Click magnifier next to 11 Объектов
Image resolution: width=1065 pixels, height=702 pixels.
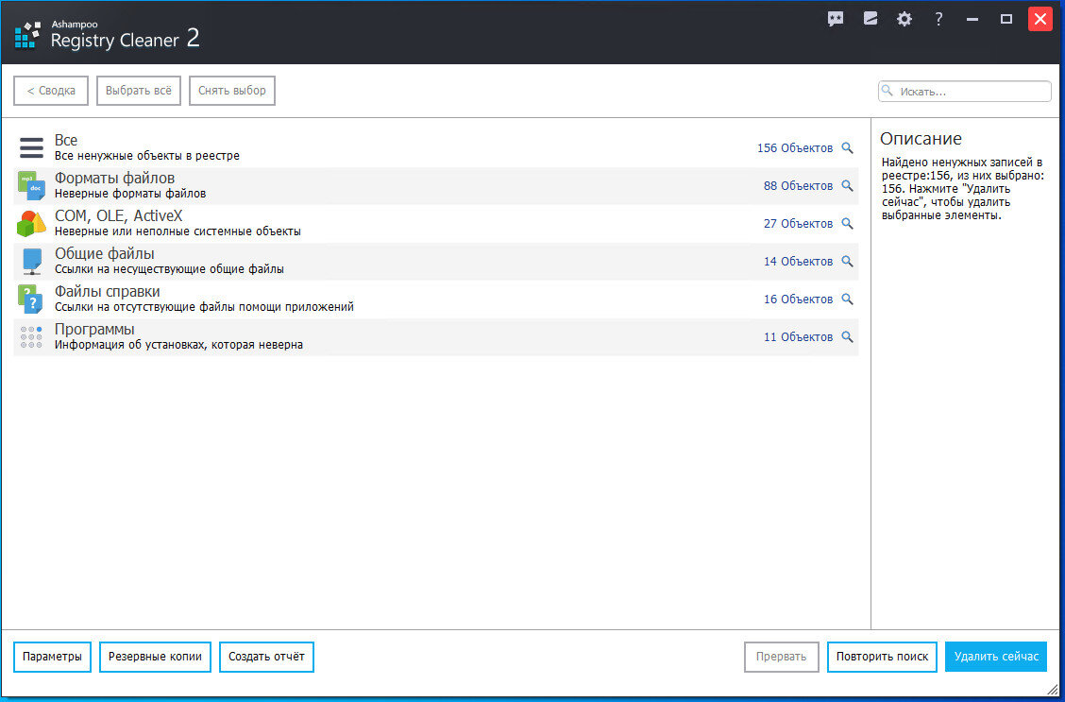coord(847,336)
